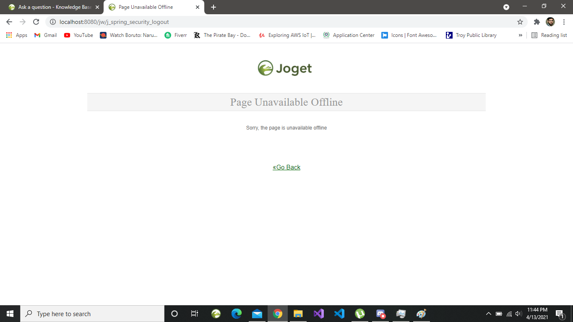Open Icons Font Awesome bookmark
Viewport: 573px width, 322px height.
tap(409, 35)
